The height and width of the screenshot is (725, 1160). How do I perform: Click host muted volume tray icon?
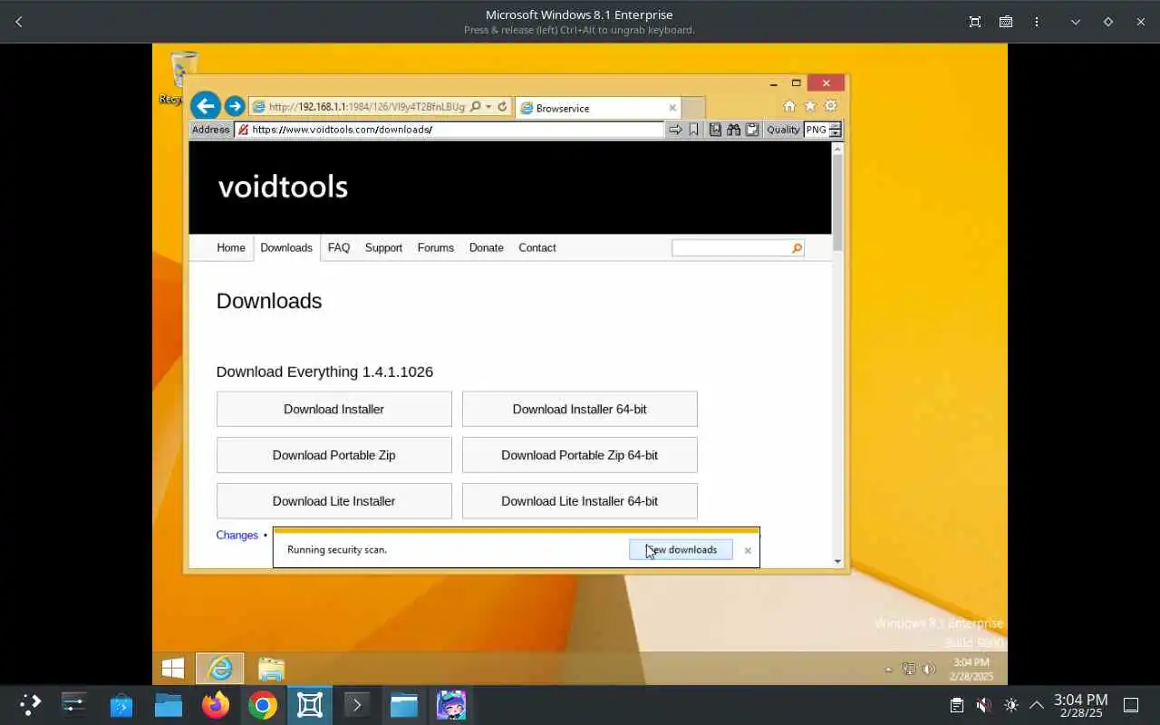983,705
